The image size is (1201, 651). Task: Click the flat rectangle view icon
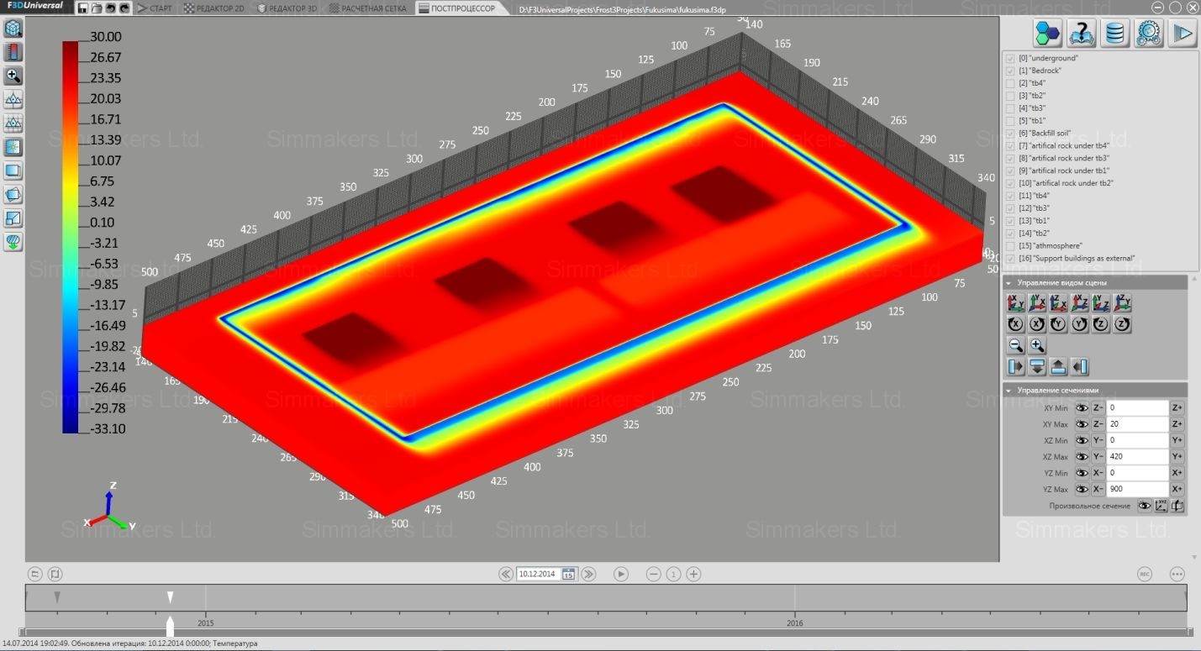(x=13, y=171)
